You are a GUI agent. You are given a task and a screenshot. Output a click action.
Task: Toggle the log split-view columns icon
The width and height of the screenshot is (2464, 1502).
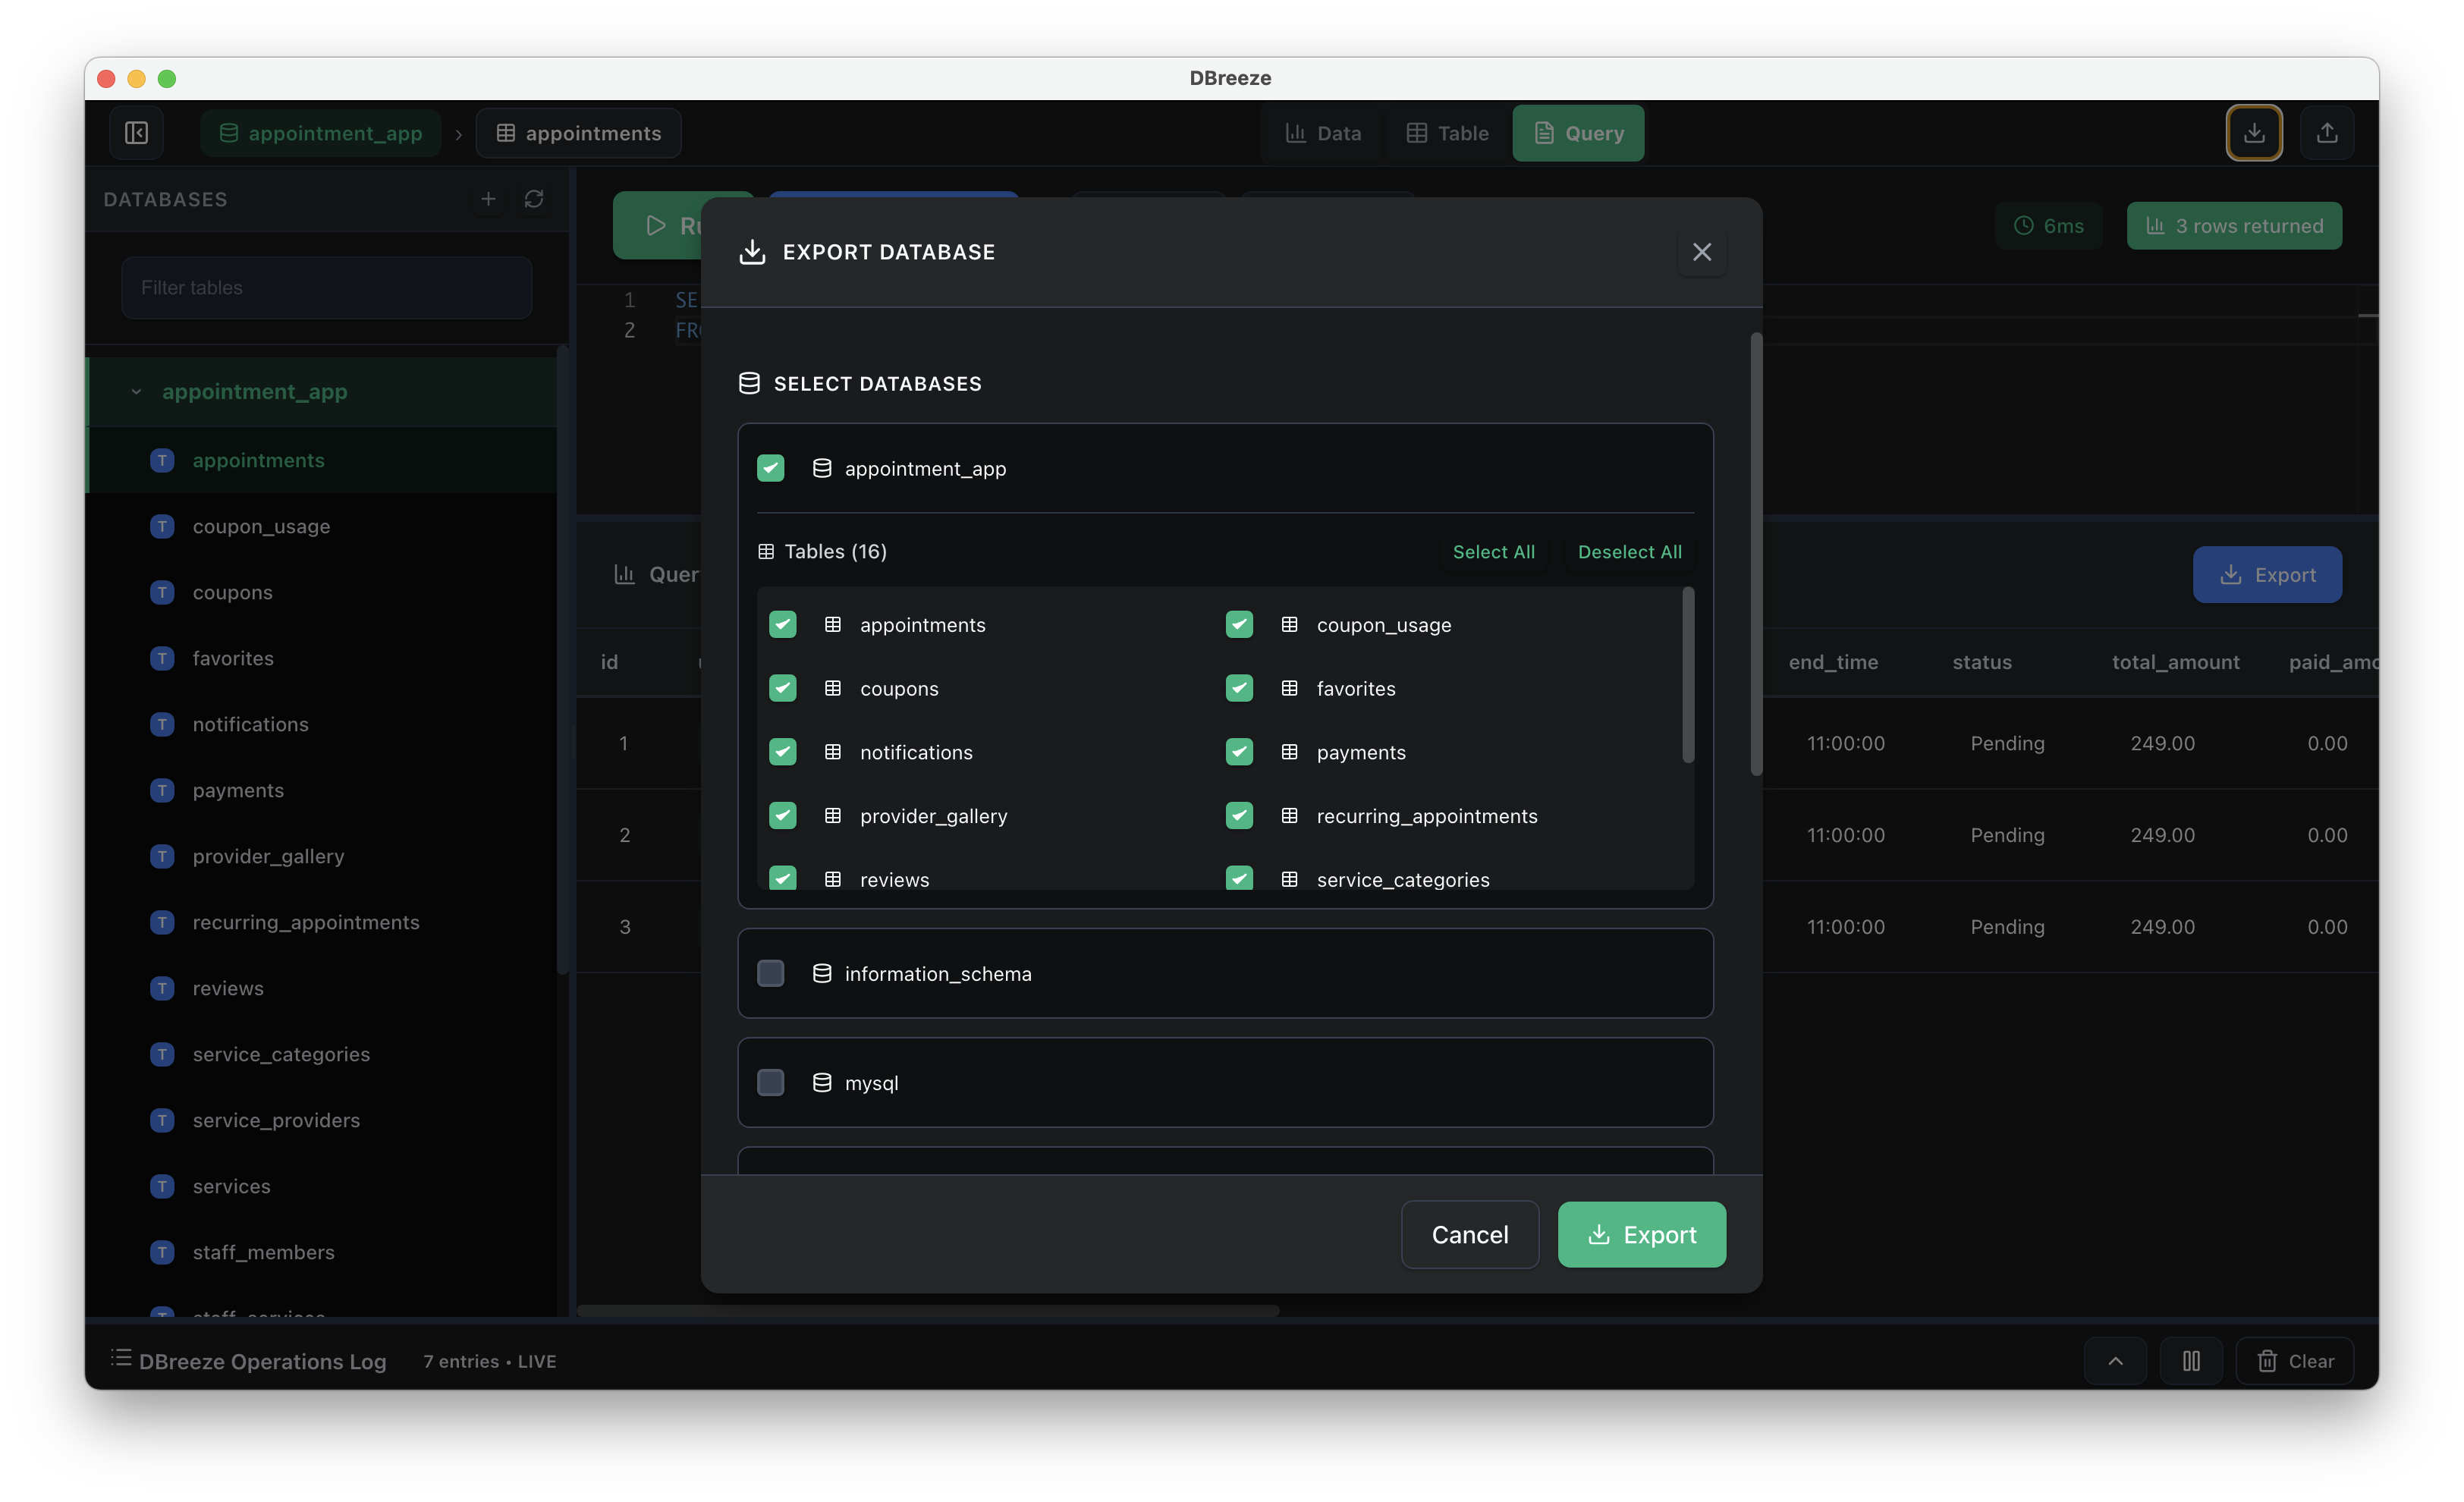click(2190, 1361)
